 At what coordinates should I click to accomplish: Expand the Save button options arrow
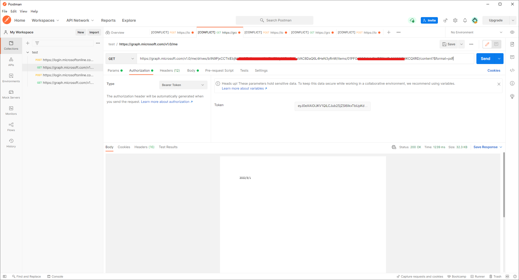click(461, 44)
